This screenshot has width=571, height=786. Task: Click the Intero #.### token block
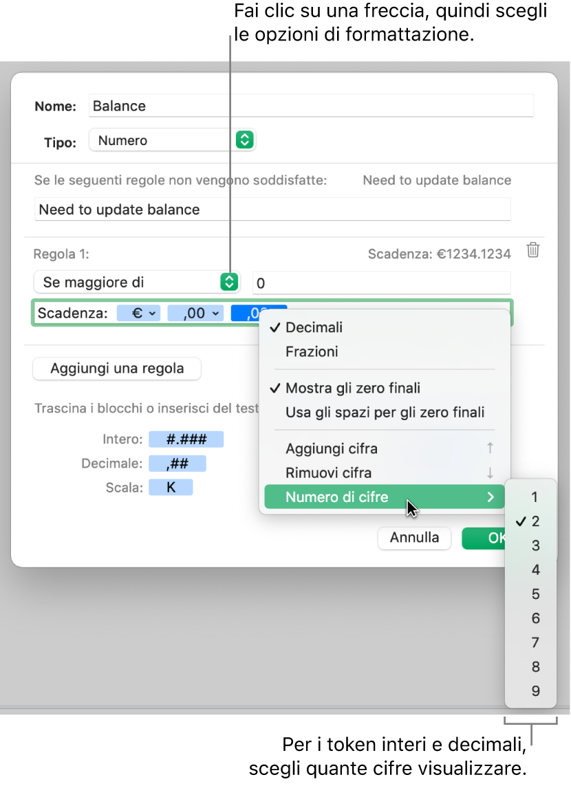tap(186, 439)
